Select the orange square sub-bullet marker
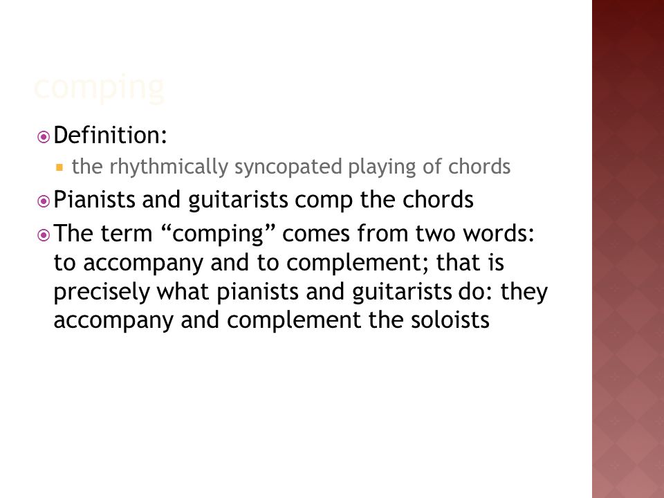The height and width of the screenshot is (498, 664). pyautogui.click(x=59, y=167)
